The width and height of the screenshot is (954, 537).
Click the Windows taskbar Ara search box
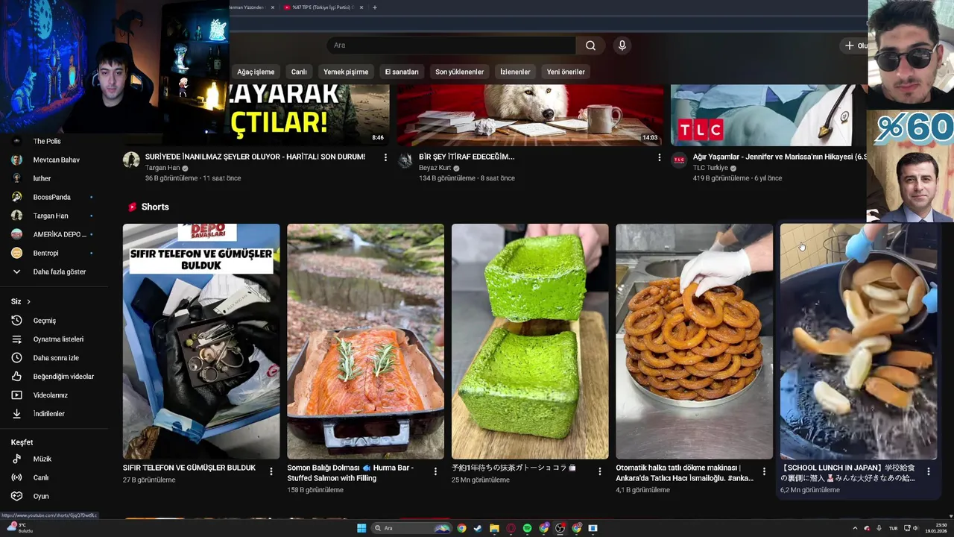coord(411,528)
